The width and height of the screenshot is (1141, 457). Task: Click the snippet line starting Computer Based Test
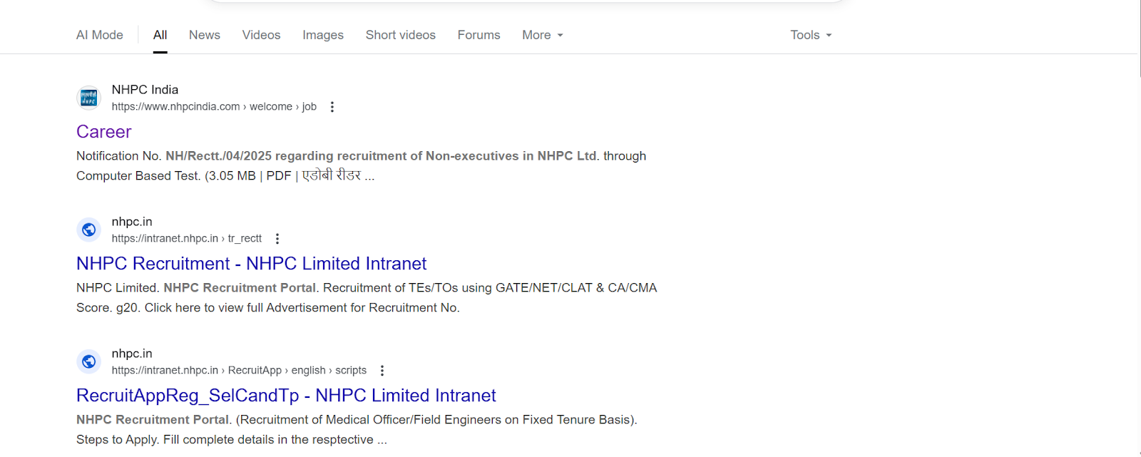point(225,176)
